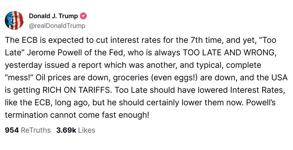Click the phrase TOO LATE AND WRONG
Viewport: 293px width, 150px height.
(x=229, y=53)
